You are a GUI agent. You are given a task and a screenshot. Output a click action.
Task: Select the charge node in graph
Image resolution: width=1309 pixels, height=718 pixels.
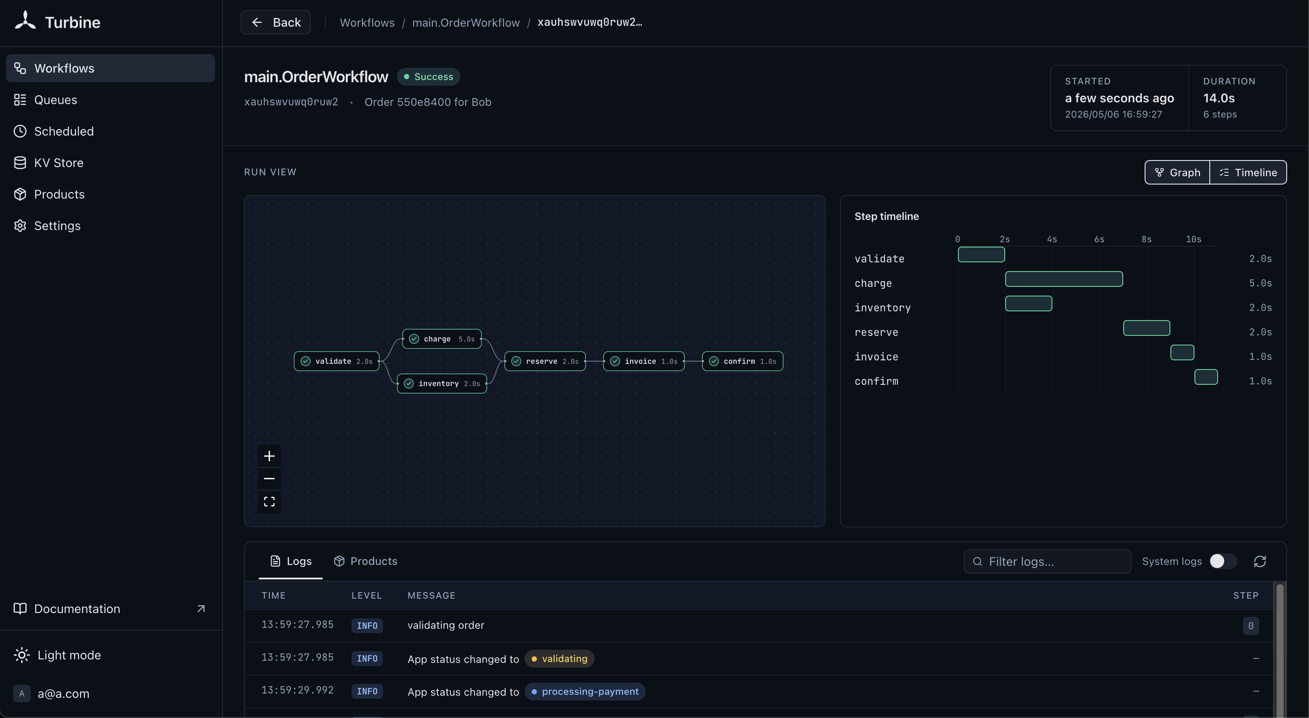pos(442,339)
